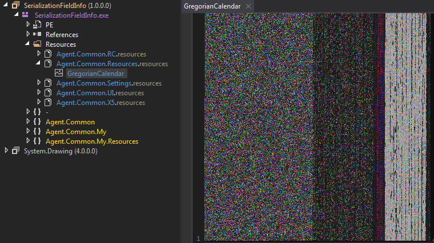Click the Agent.Common.UI.resources file icon
The width and height of the screenshot is (434, 243).
point(48,92)
